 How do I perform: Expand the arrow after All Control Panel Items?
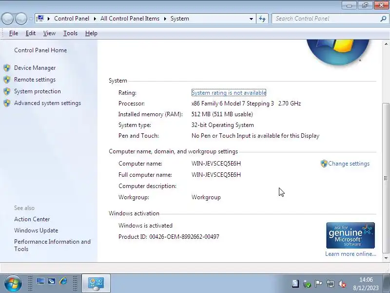tap(165, 19)
